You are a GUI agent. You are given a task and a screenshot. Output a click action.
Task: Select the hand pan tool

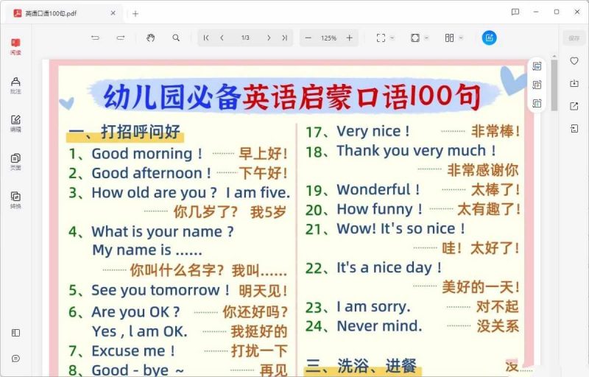[x=151, y=38]
